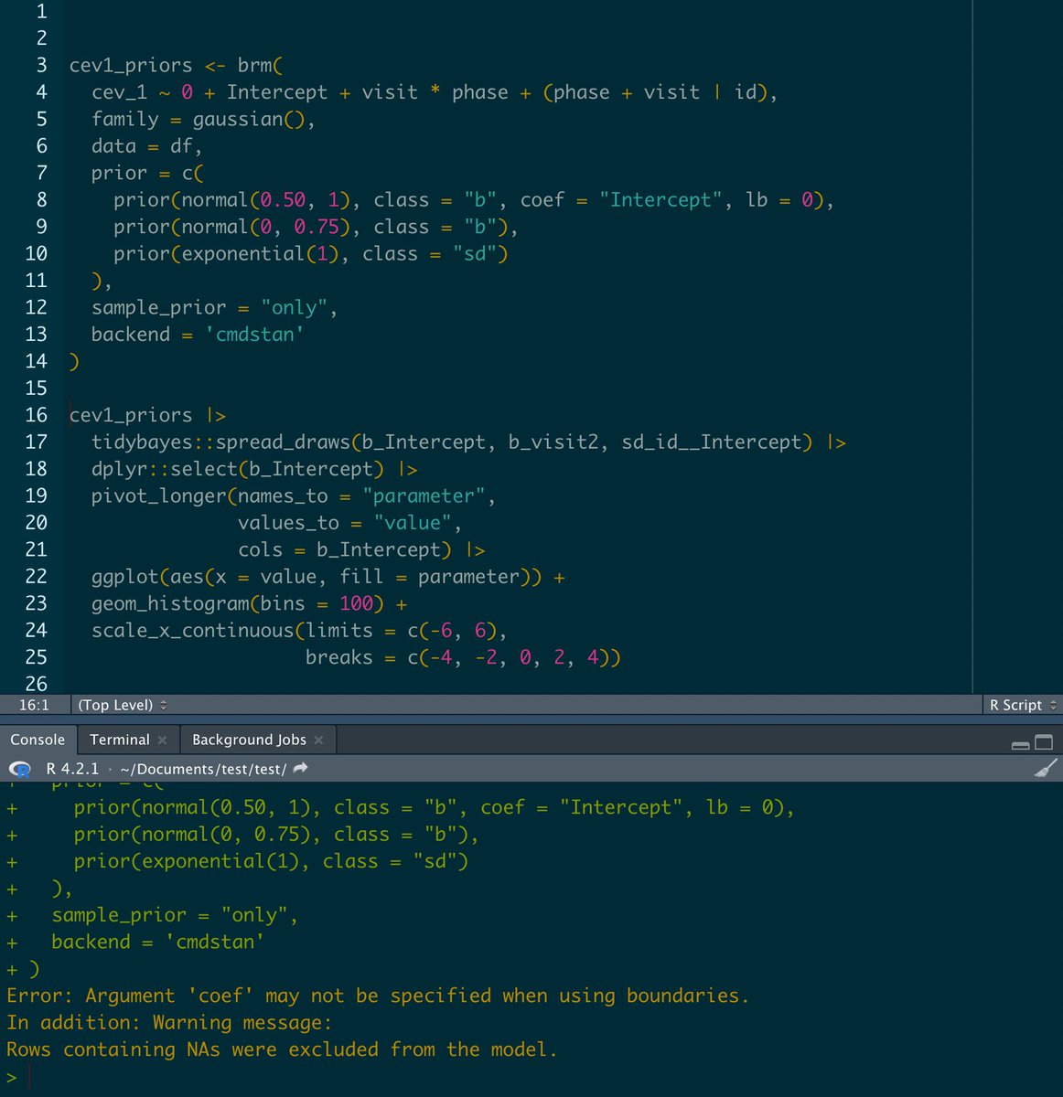Switch to the Terminal tab
The height and width of the screenshot is (1097, 1063).
120,740
